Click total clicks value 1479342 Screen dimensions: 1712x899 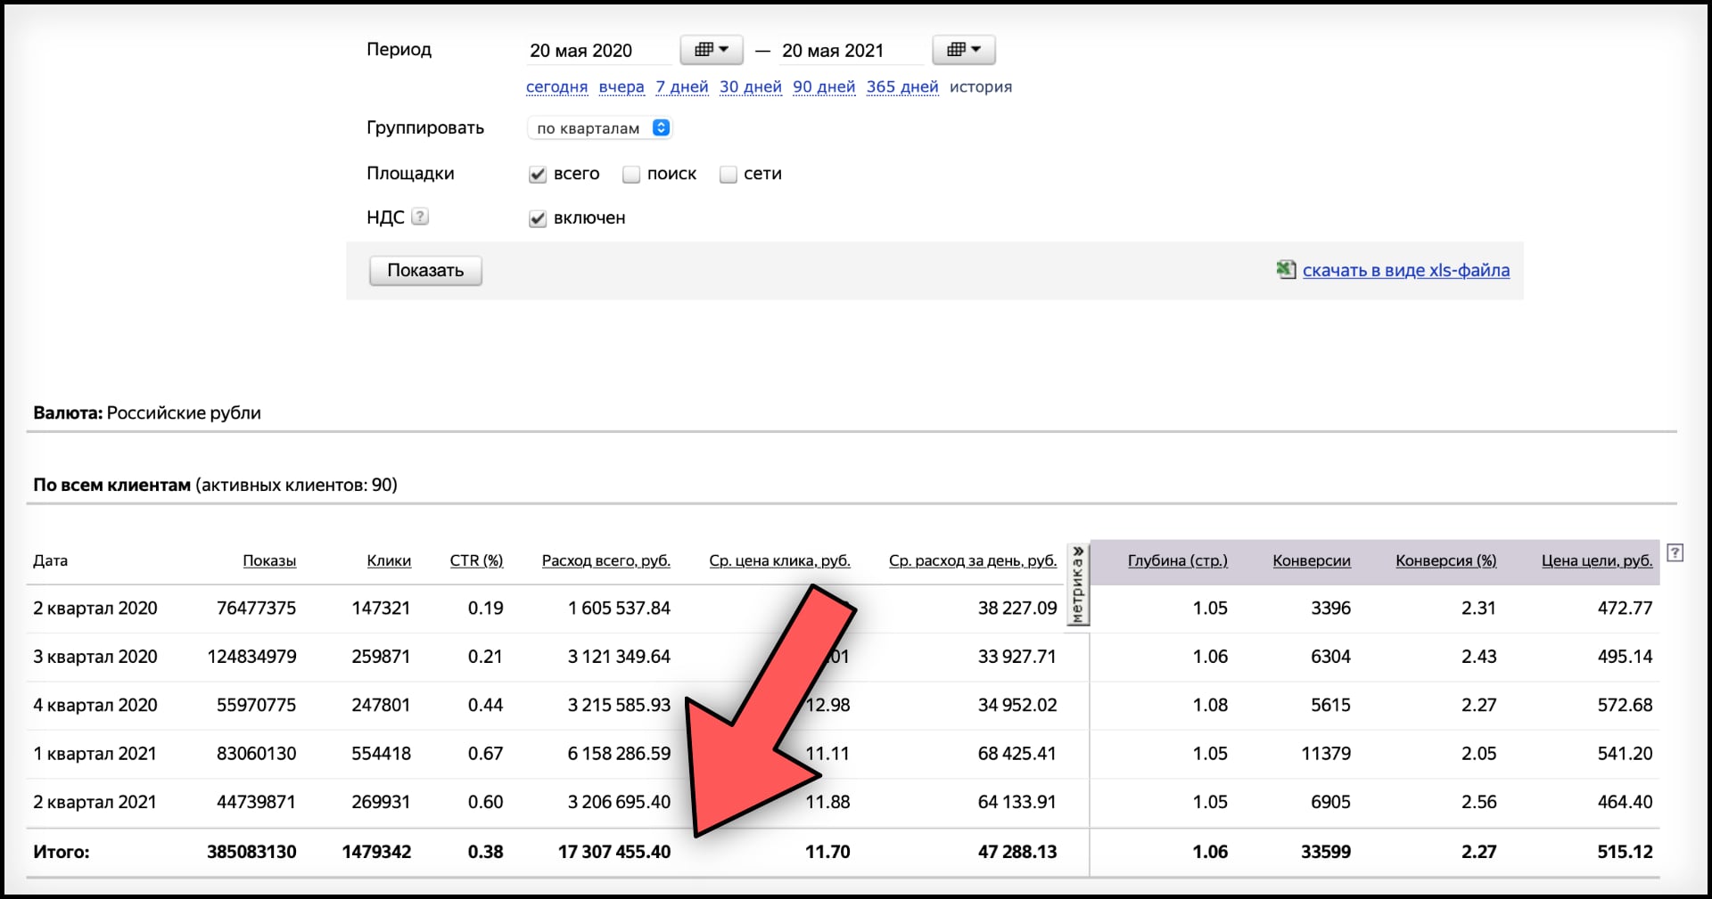(x=376, y=852)
